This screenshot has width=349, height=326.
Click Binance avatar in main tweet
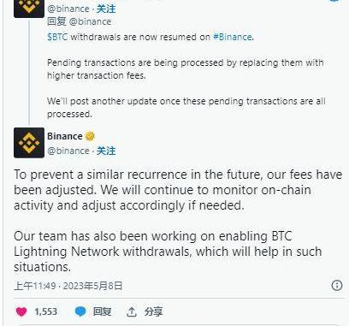click(29, 143)
